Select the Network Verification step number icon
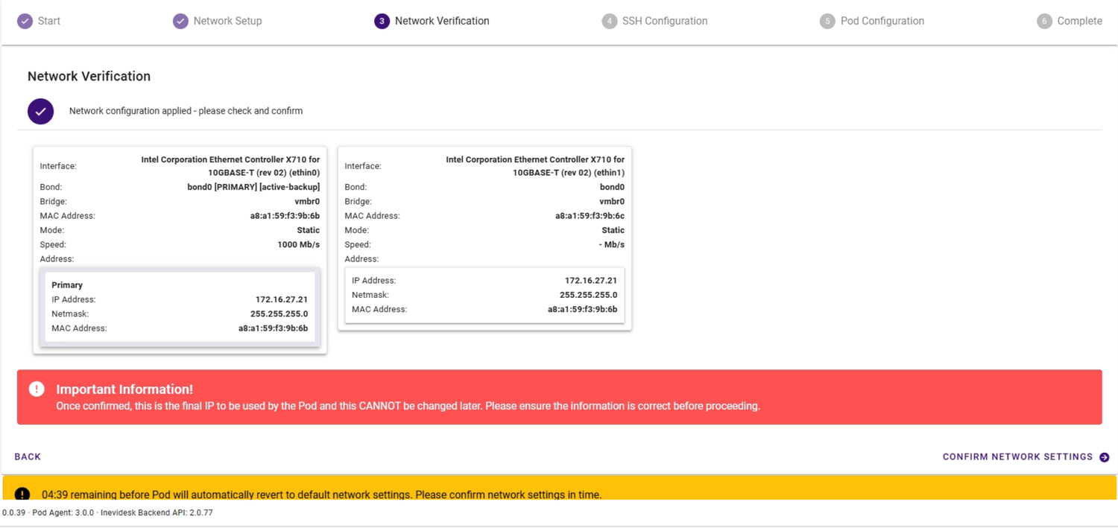Screen dimensions: 1118x528 (x=382, y=21)
